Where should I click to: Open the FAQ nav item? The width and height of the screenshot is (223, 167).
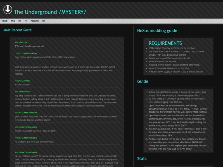13,21
